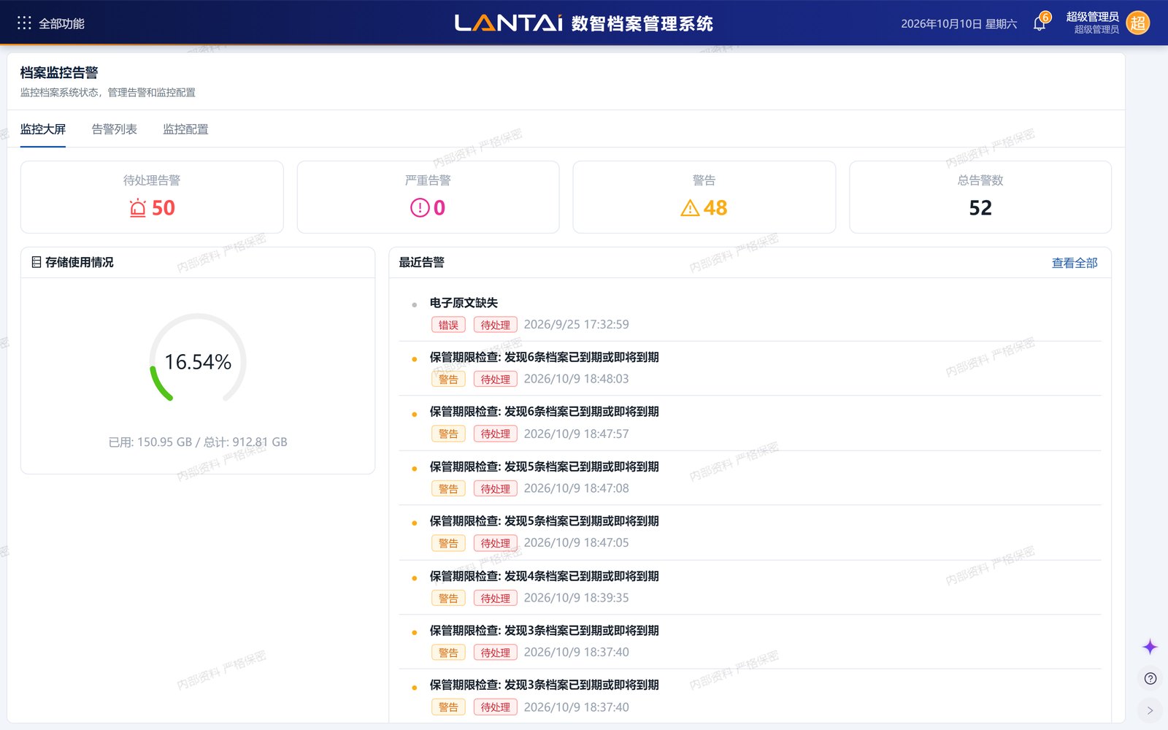Select the 待处理告警 stat card
This screenshot has height=730, width=1168.
(152, 197)
